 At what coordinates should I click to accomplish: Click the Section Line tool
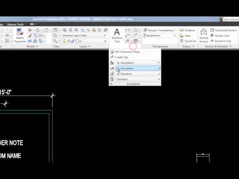[x=220, y=36]
